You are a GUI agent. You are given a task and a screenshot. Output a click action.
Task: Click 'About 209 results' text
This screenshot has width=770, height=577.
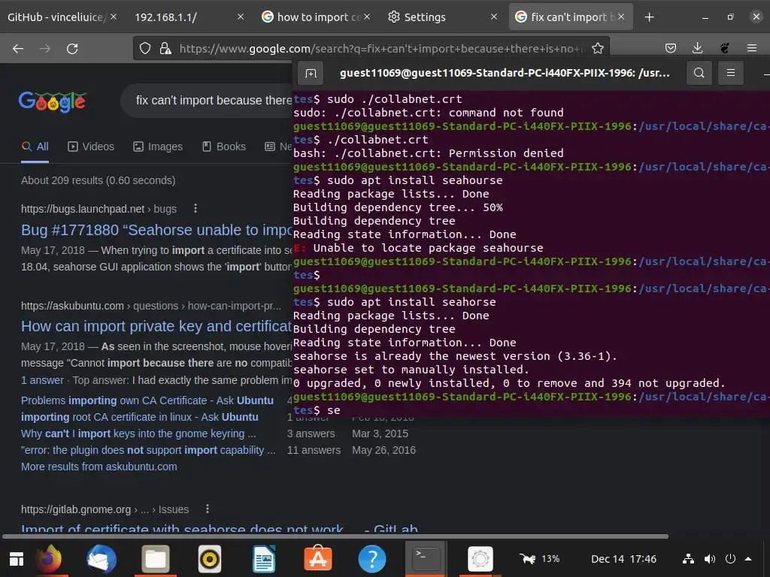coord(99,180)
